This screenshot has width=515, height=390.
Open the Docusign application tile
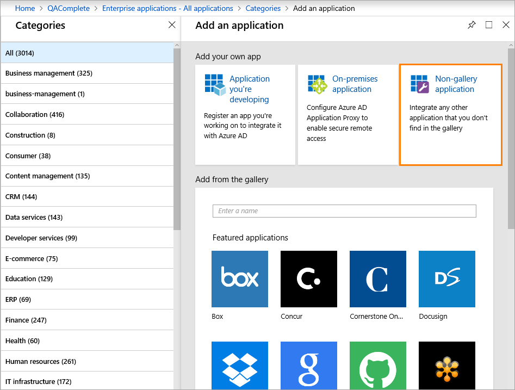pos(446,278)
